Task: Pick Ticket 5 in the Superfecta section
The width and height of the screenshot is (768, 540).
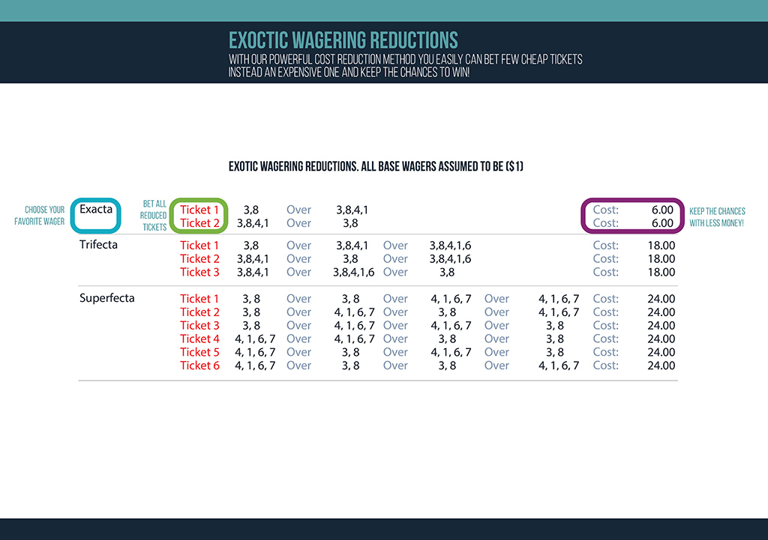Action: (199, 352)
